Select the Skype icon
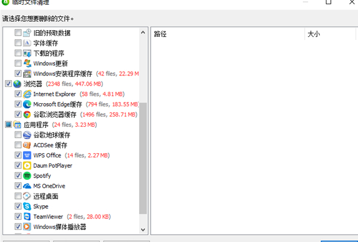The image size is (358, 242). (27, 206)
